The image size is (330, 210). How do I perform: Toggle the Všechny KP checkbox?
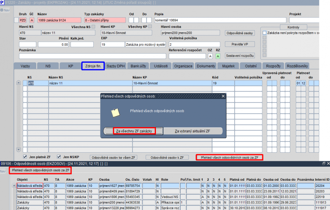(150, 26)
